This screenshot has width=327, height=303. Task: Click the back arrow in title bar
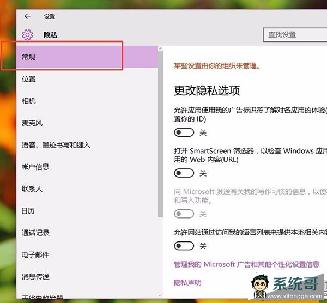27,16
